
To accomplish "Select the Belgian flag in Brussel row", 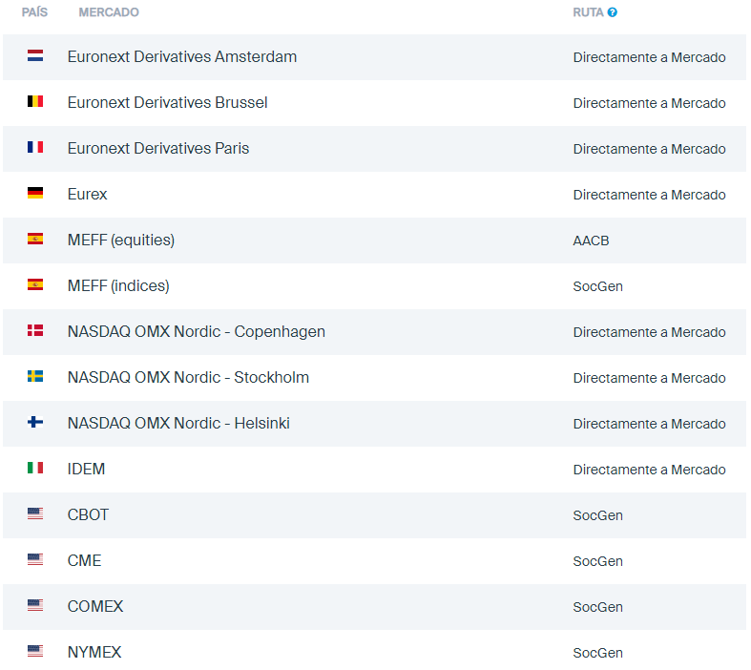I will point(35,102).
